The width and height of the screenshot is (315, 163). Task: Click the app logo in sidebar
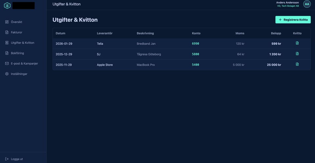pos(7,6)
